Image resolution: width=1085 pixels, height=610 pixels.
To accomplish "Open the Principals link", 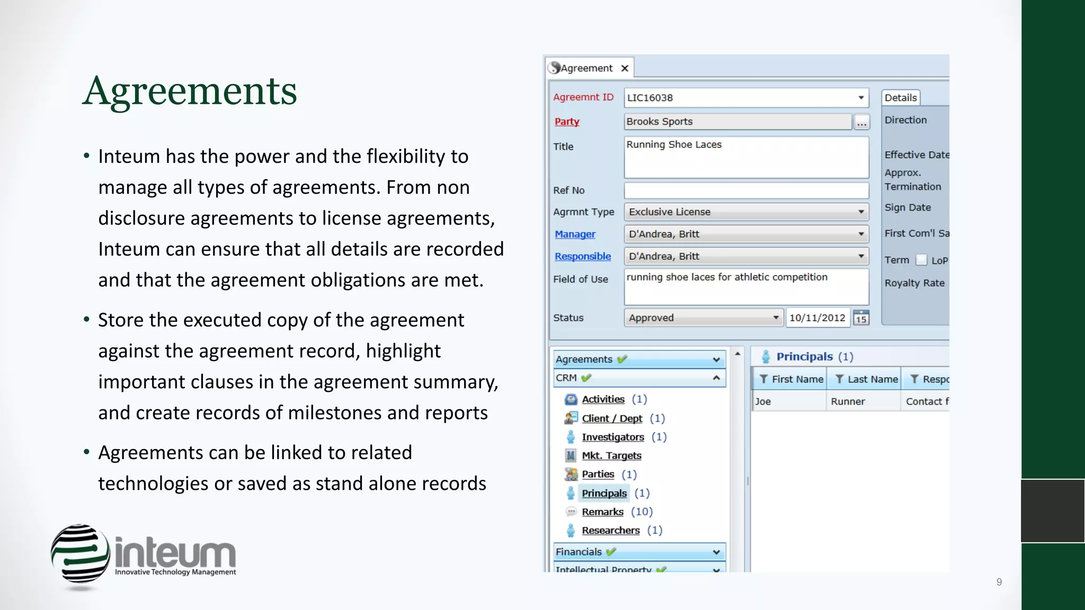I will pyautogui.click(x=604, y=493).
